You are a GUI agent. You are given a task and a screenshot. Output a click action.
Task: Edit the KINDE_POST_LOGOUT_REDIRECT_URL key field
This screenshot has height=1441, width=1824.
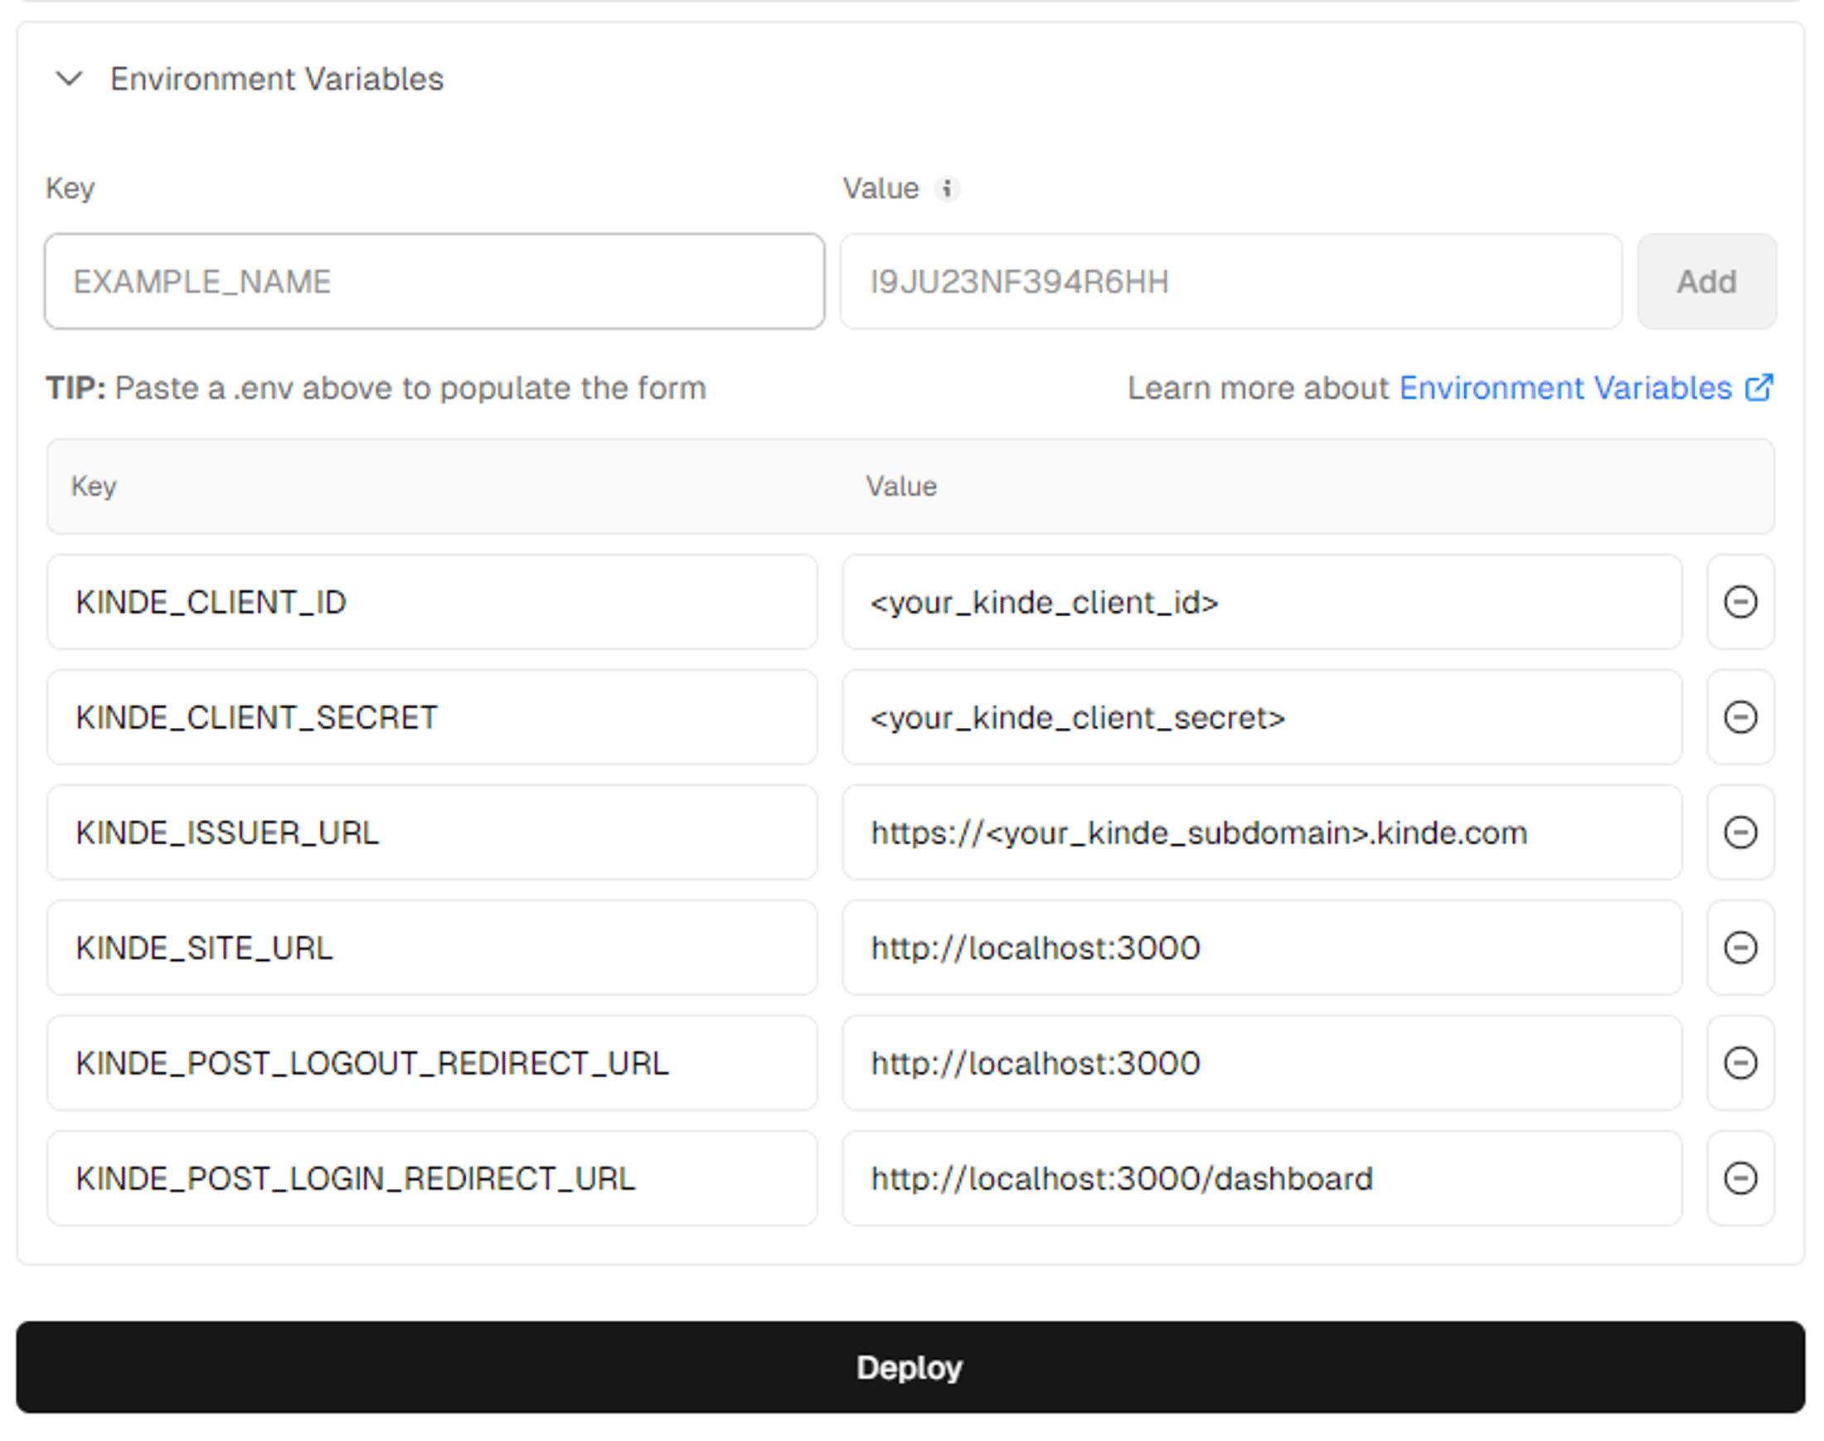[432, 1062]
